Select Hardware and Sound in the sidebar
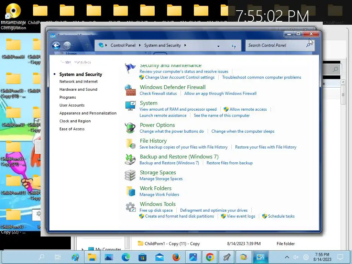The height and width of the screenshot is (264, 352). pyautogui.click(x=78, y=89)
